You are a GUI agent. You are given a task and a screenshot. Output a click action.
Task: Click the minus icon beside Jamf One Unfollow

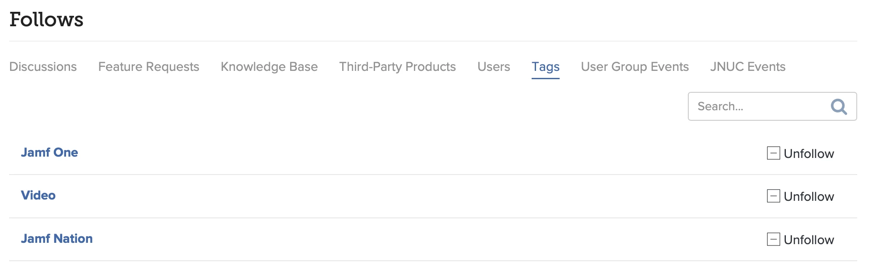pos(773,153)
